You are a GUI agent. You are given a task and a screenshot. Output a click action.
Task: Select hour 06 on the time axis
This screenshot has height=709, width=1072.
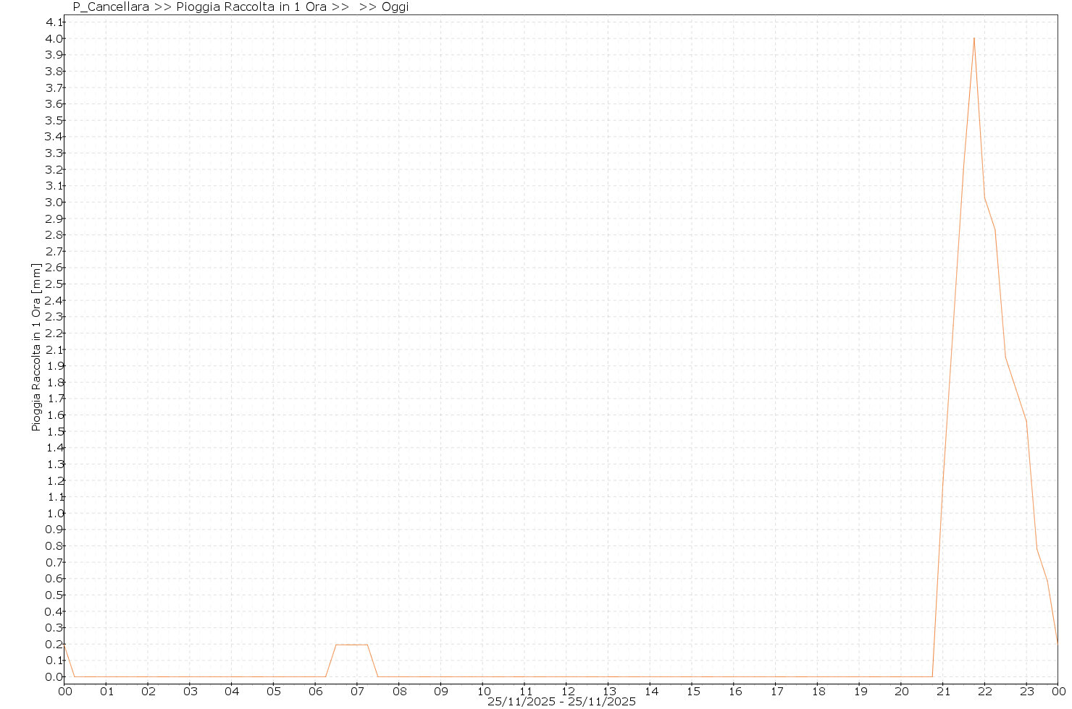315,691
